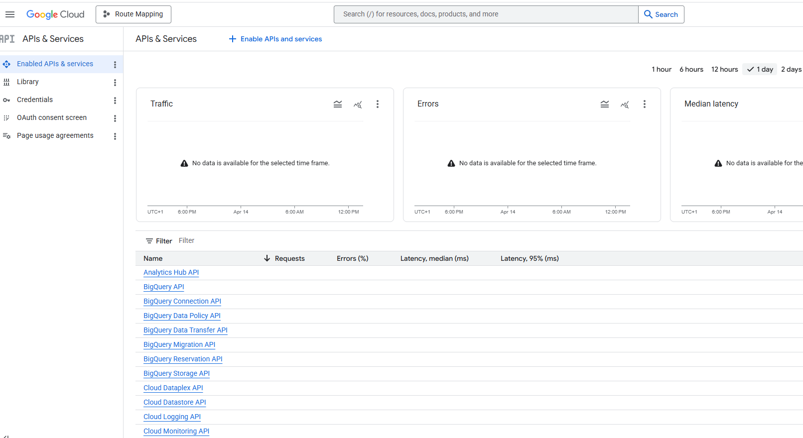This screenshot has height=438, width=803.
Task: Click the Page usage agreements icon
Action: tap(6, 136)
